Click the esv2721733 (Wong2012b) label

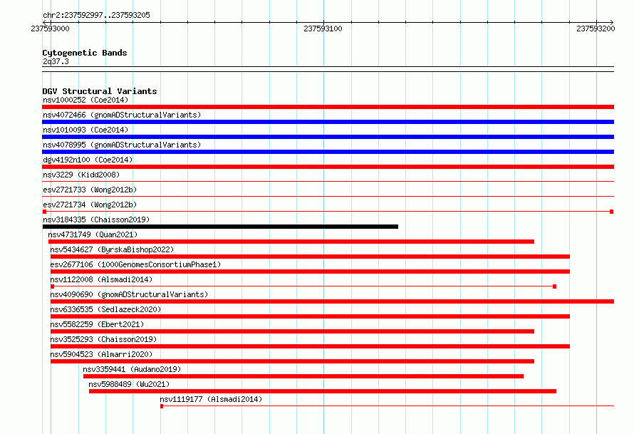90,190
